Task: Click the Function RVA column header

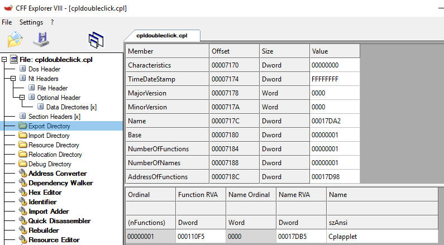Action: pos(200,194)
